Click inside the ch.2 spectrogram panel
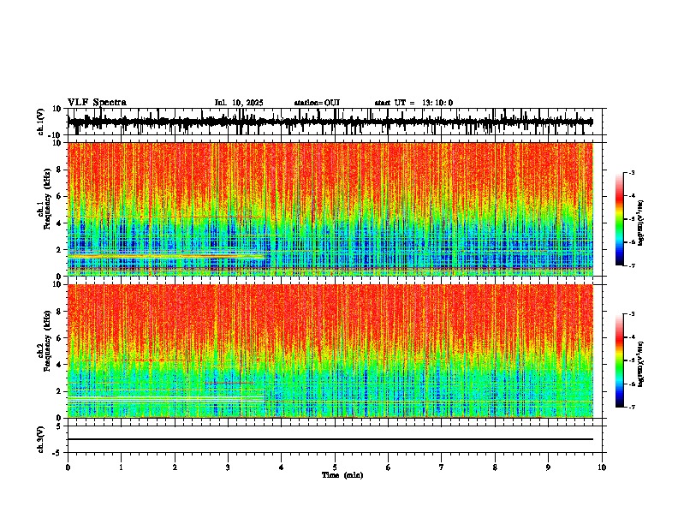 coord(330,351)
